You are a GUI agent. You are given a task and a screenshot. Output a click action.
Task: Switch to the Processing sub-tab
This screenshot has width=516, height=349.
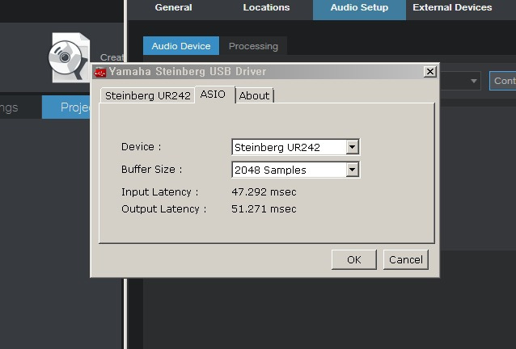(253, 46)
